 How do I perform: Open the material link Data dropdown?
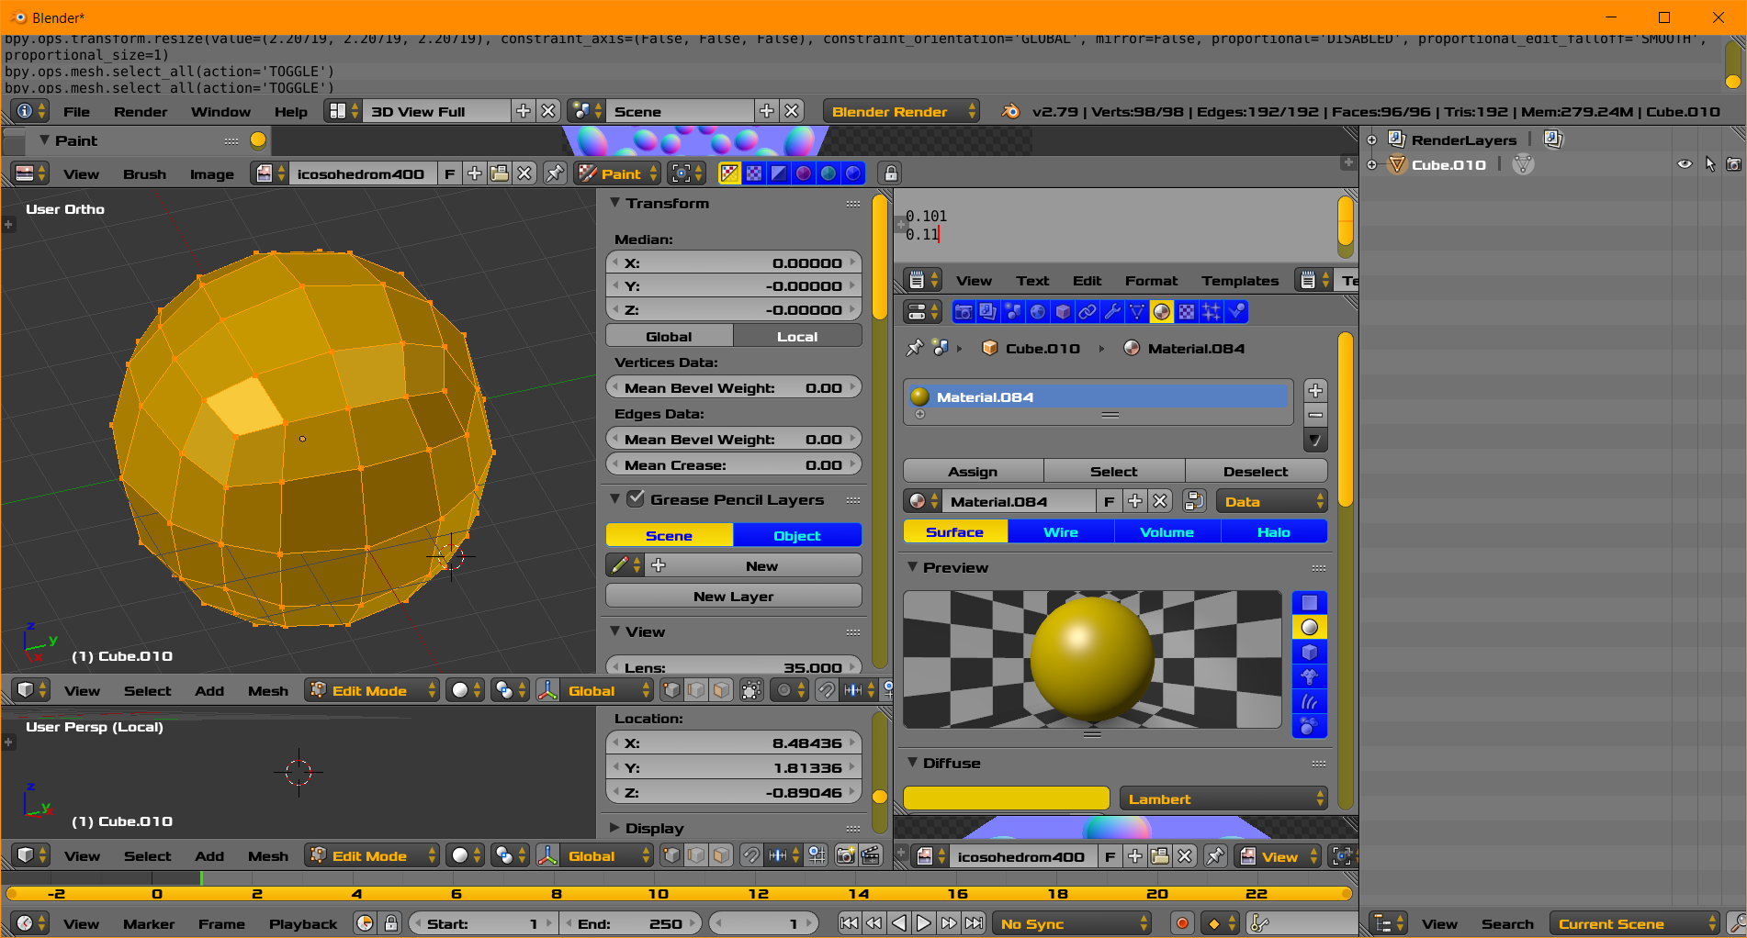click(1271, 501)
